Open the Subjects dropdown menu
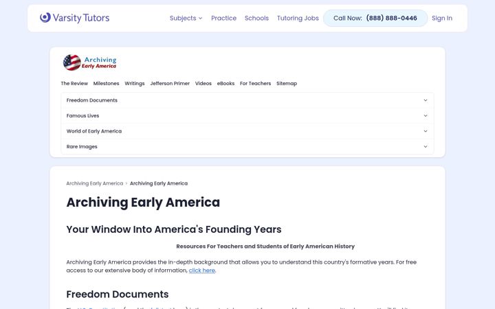The width and height of the screenshot is (495, 309). pyautogui.click(x=186, y=19)
